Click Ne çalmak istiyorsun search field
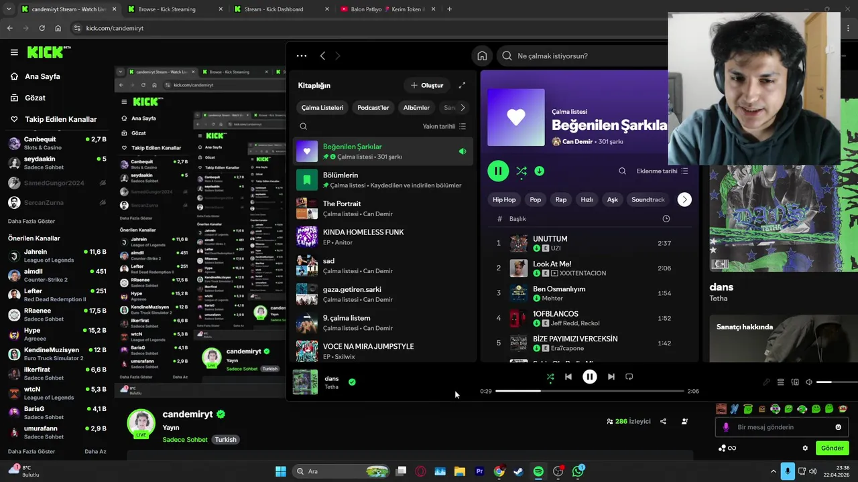This screenshot has height=482, width=858. point(582,56)
